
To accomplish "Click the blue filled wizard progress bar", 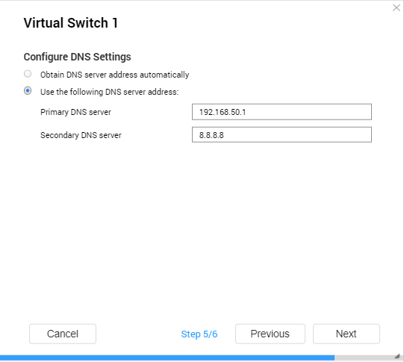I will pos(167,358).
